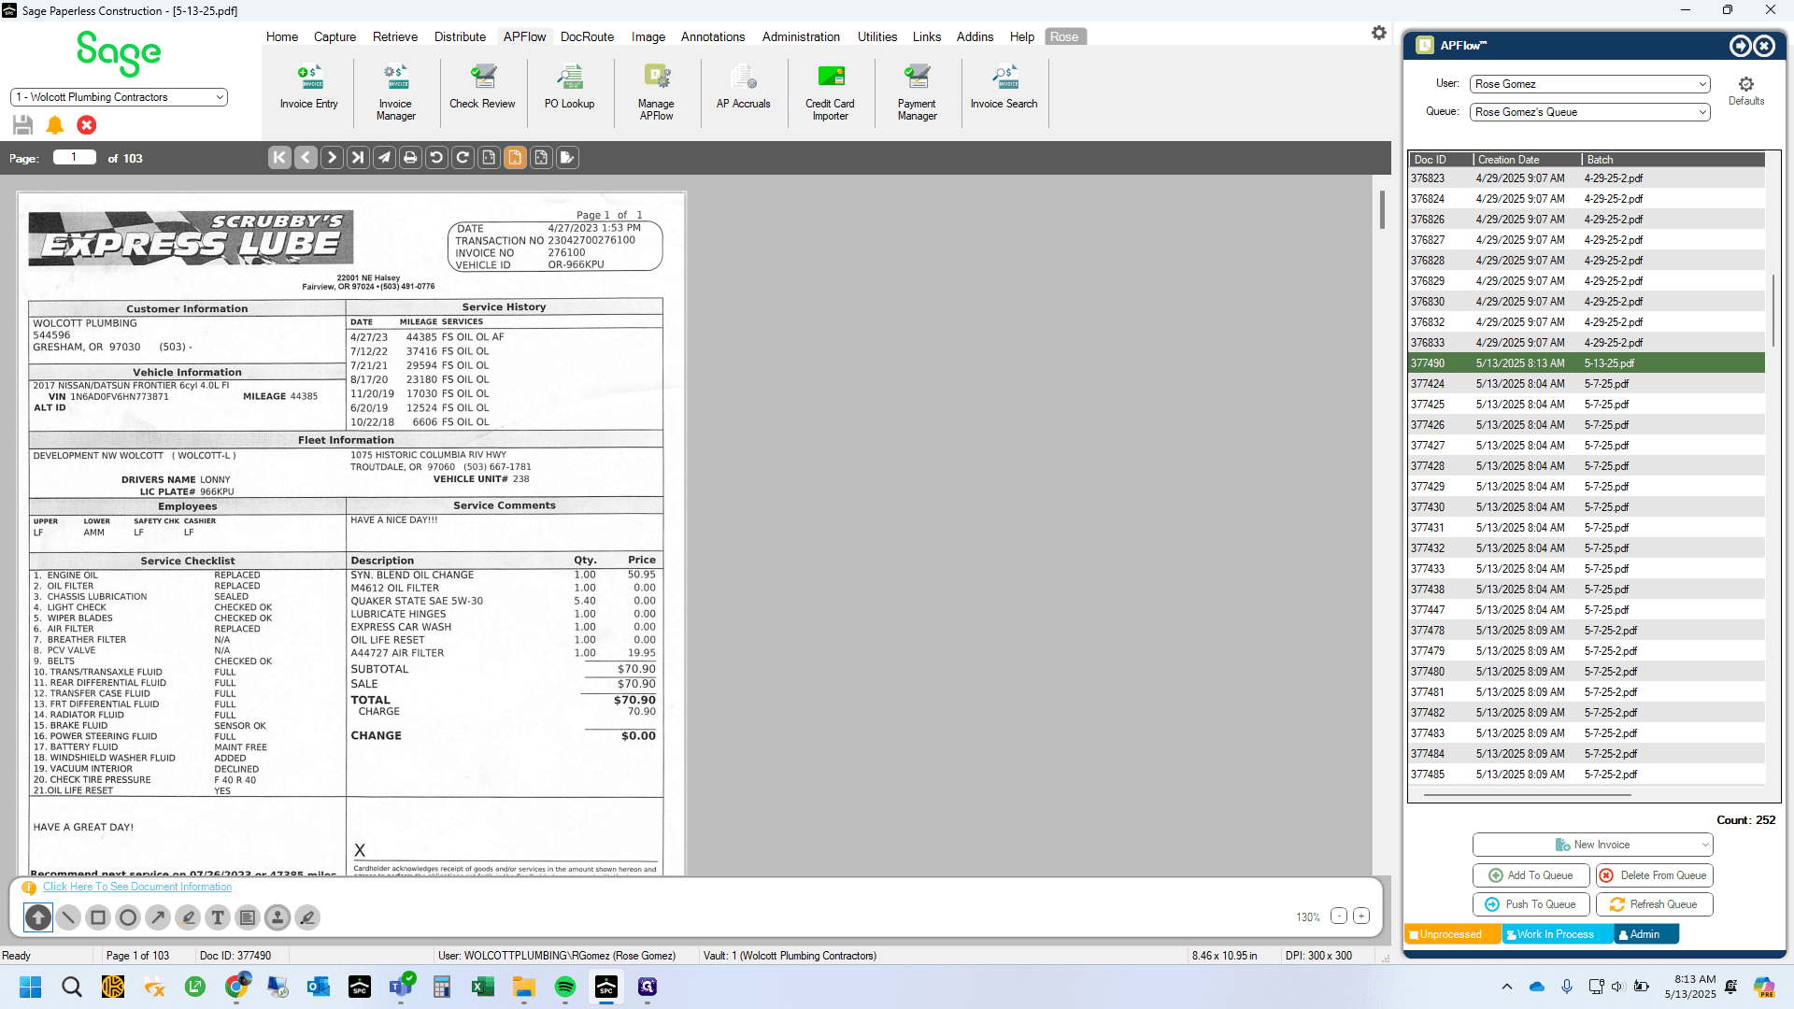Jump to last page of document

pyautogui.click(x=358, y=158)
